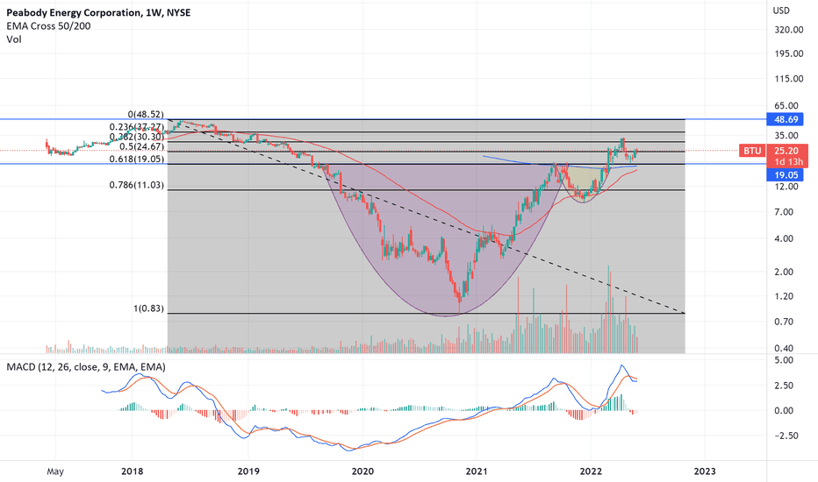This screenshot has height=482, width=818.
Task: Click the 1d 13h countdown label
Action: point(789,162)
